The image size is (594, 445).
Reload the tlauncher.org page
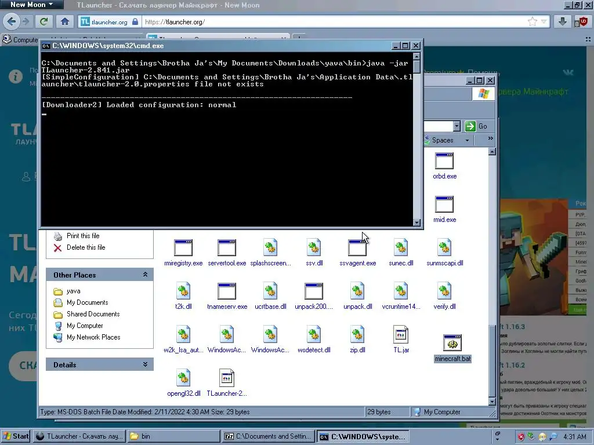(44, 21)
